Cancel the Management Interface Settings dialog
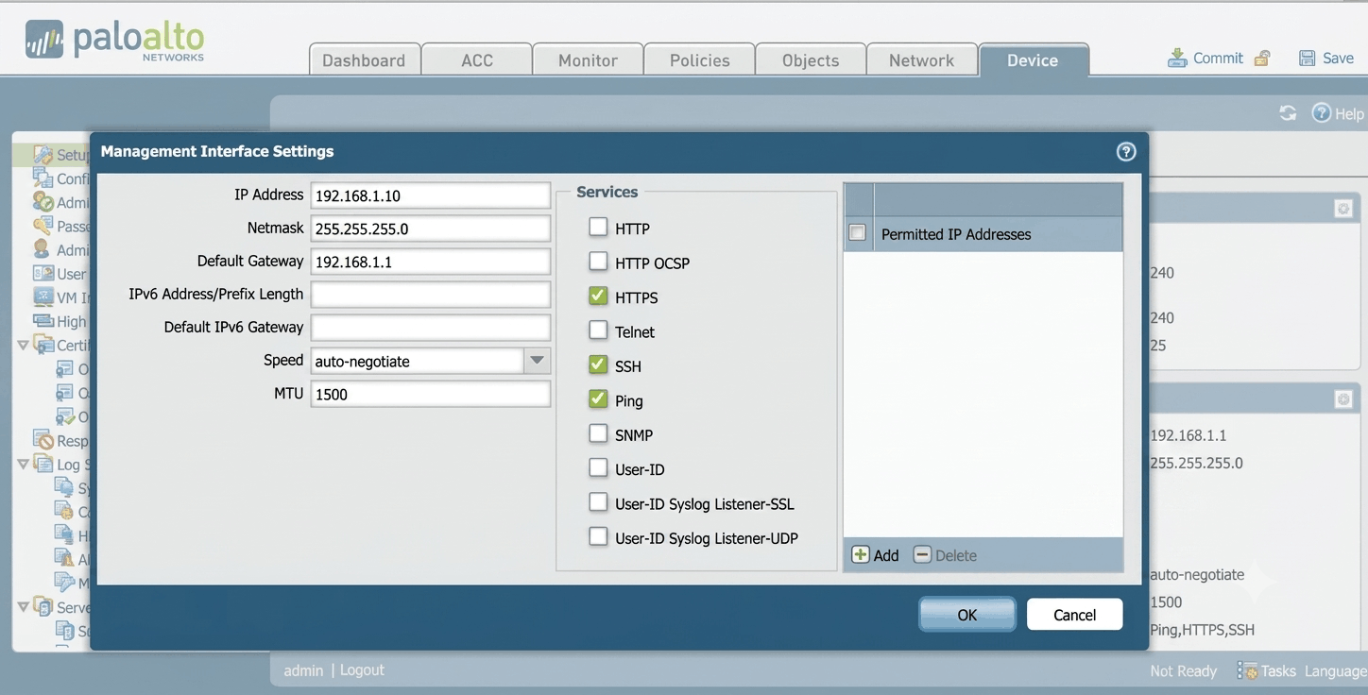The width and height of the screenshot is (1368, 695). pos(1075,615)
